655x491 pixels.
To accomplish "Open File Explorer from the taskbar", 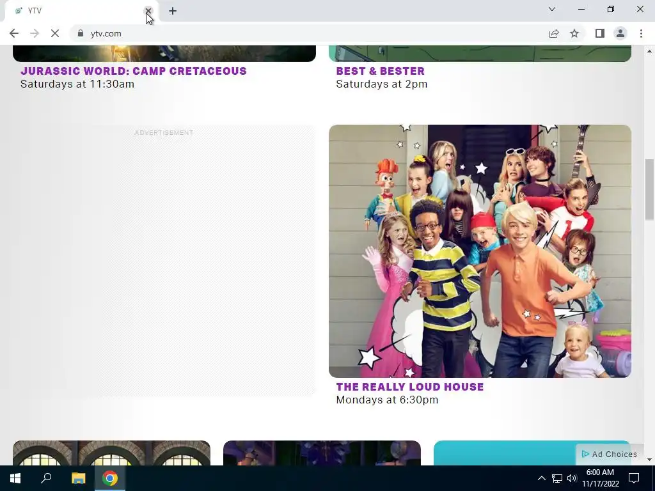I will (78, 478).
